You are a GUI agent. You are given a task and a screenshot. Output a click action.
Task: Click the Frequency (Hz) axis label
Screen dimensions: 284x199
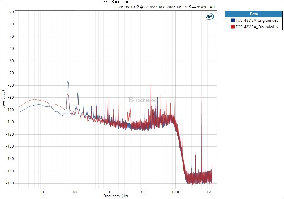tap(116, 196)
